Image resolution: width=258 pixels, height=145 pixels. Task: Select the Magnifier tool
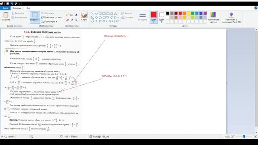pyautogui.click(x=76, y=20)
